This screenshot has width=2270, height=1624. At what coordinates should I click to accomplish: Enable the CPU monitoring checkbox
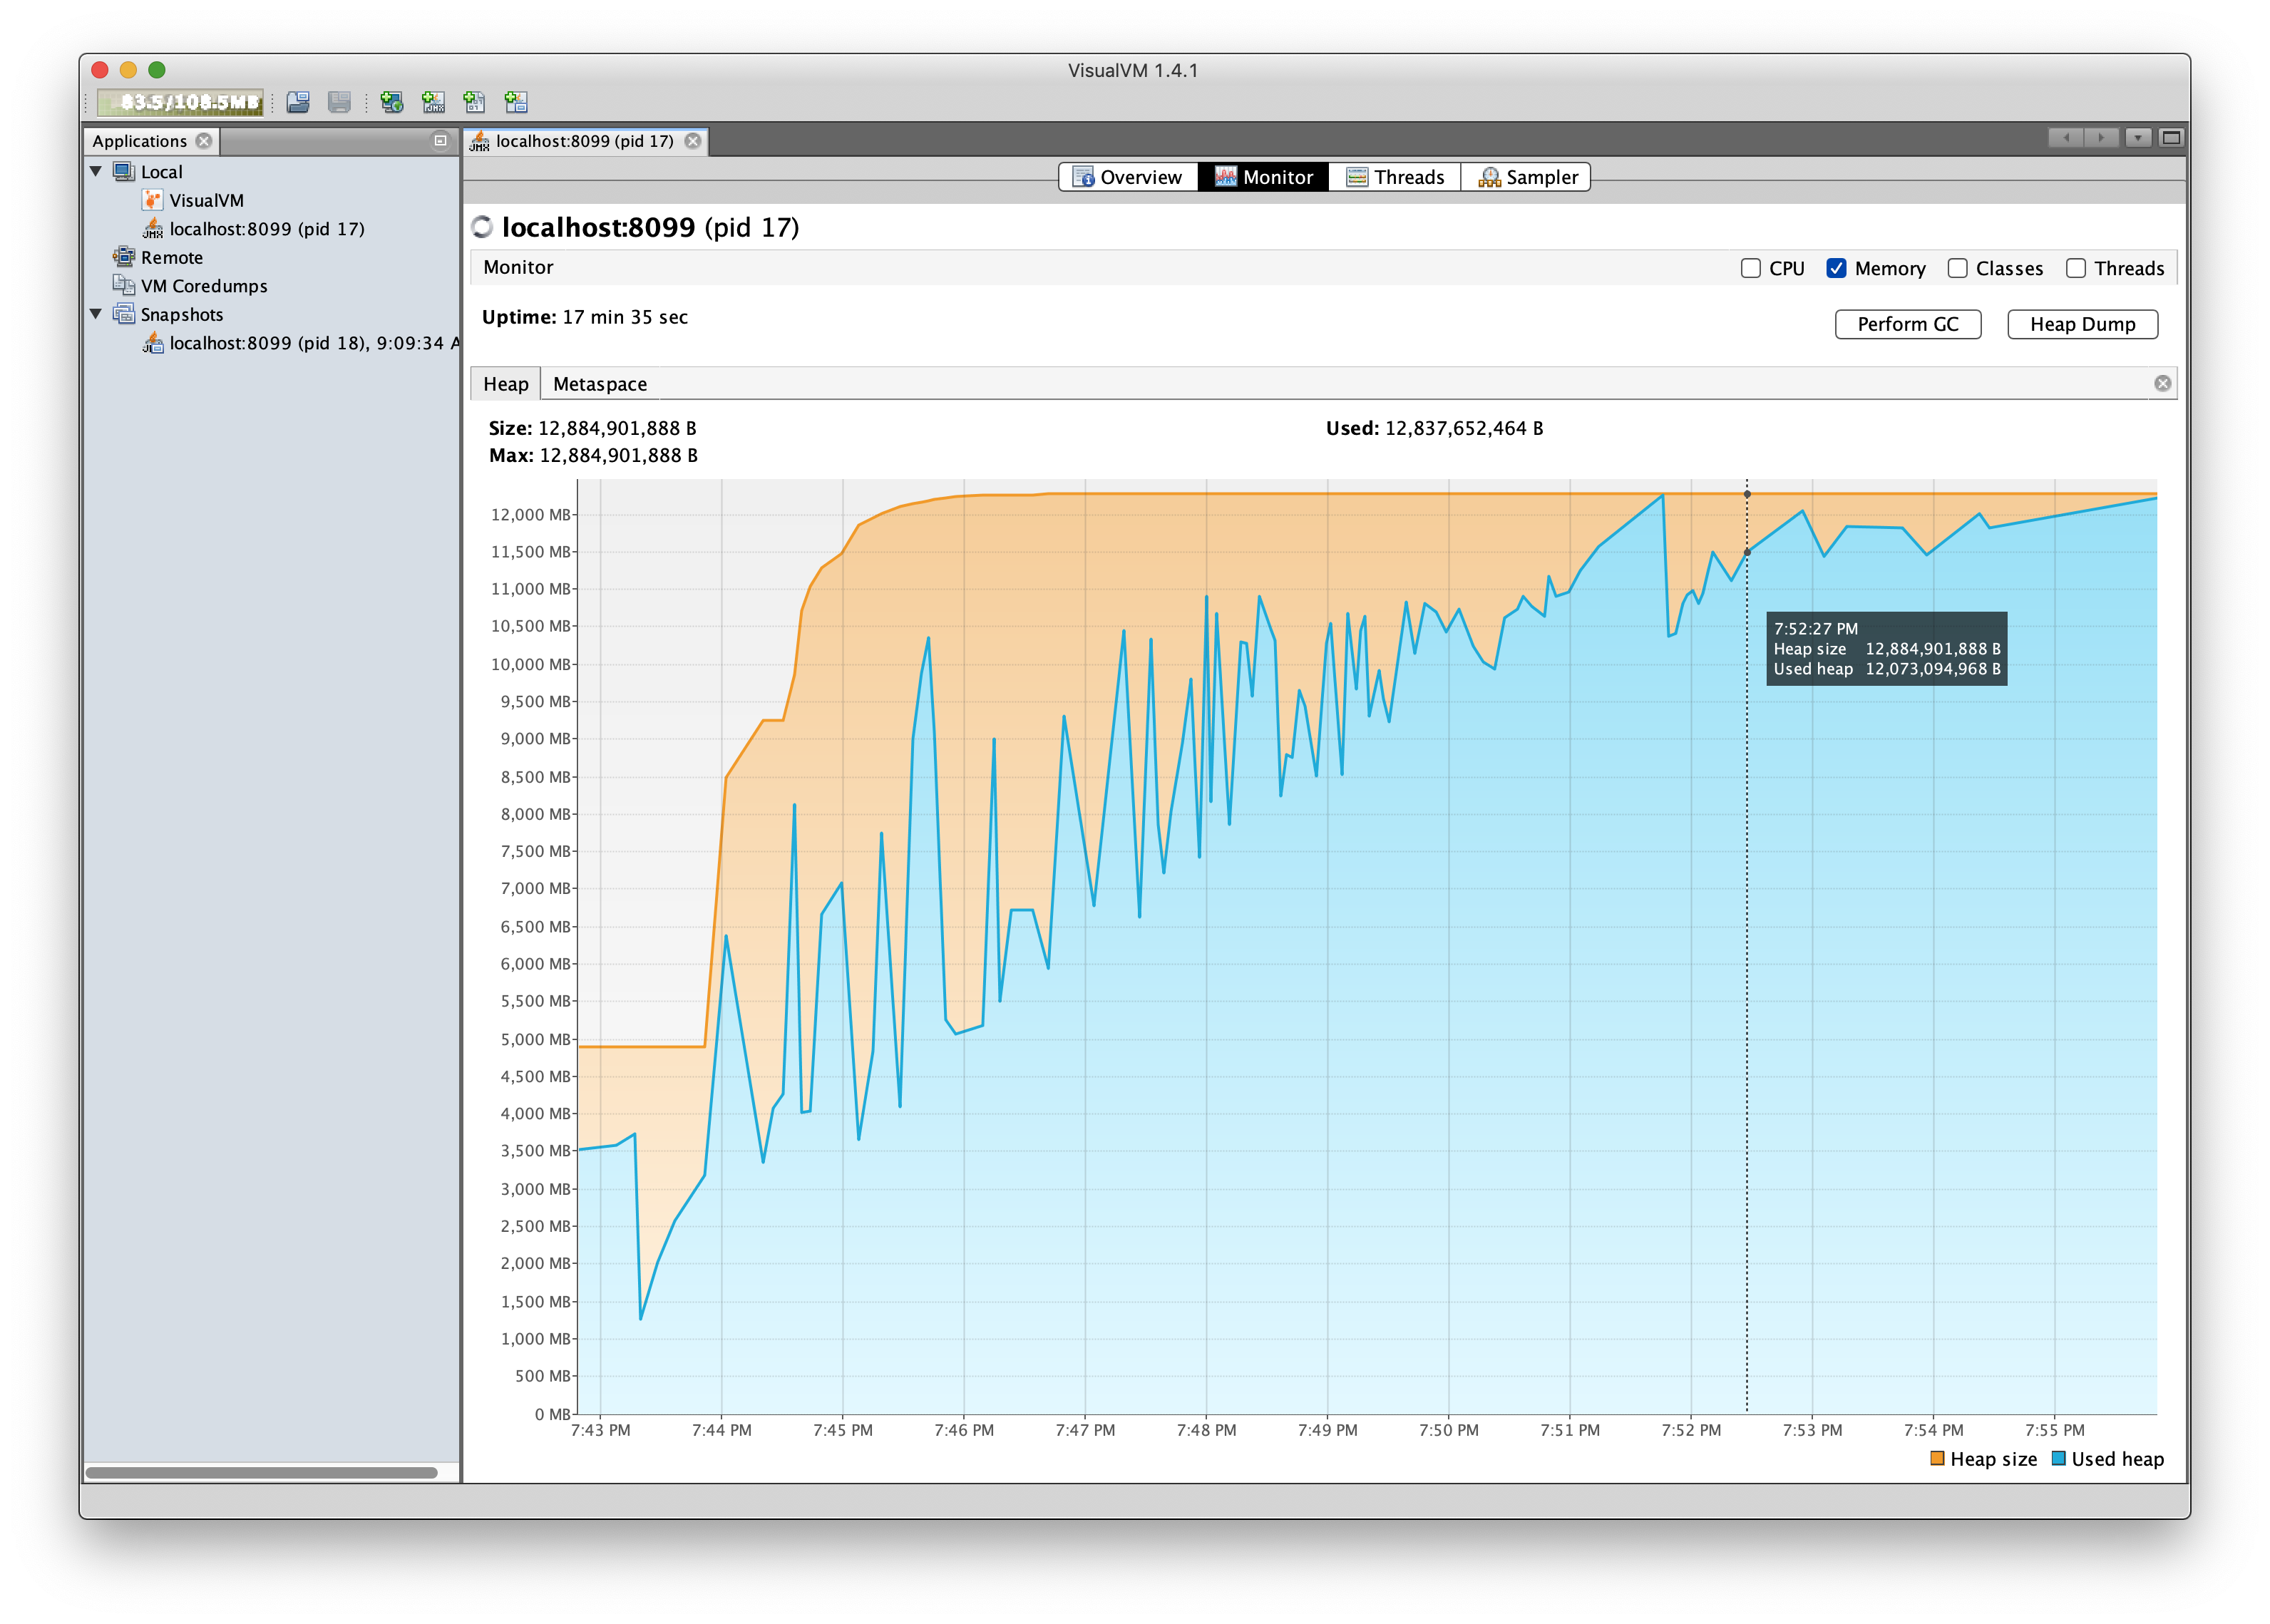[x=1751, y=268]
